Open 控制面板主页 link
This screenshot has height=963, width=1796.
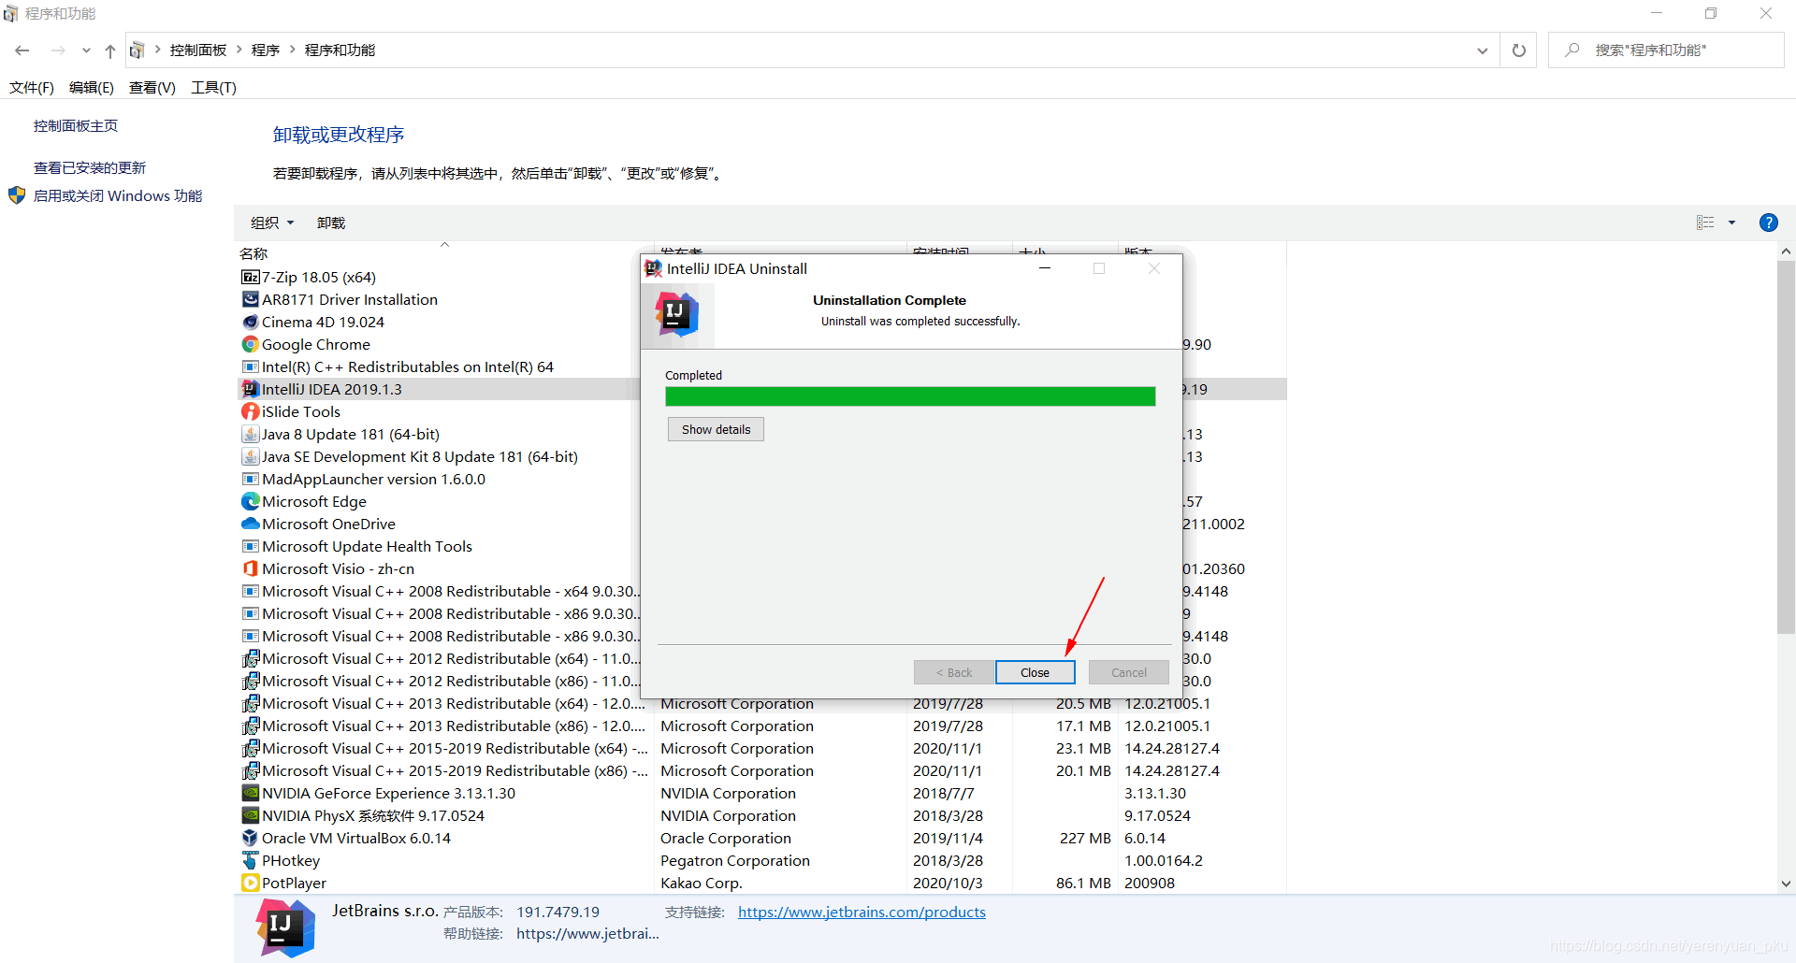pyautogui.click(x=76, y=125)
